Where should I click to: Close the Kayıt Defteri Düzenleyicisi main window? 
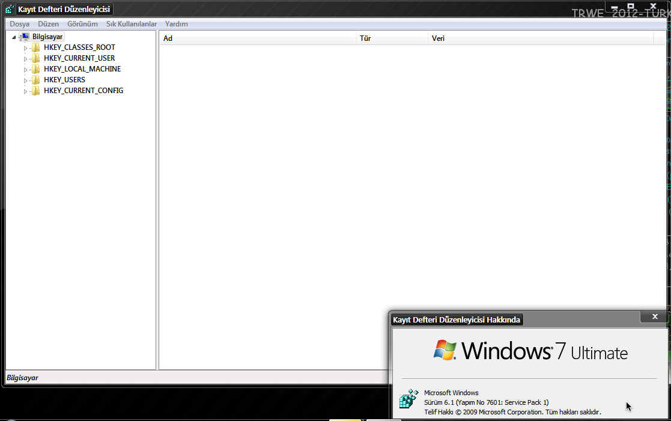653,6
